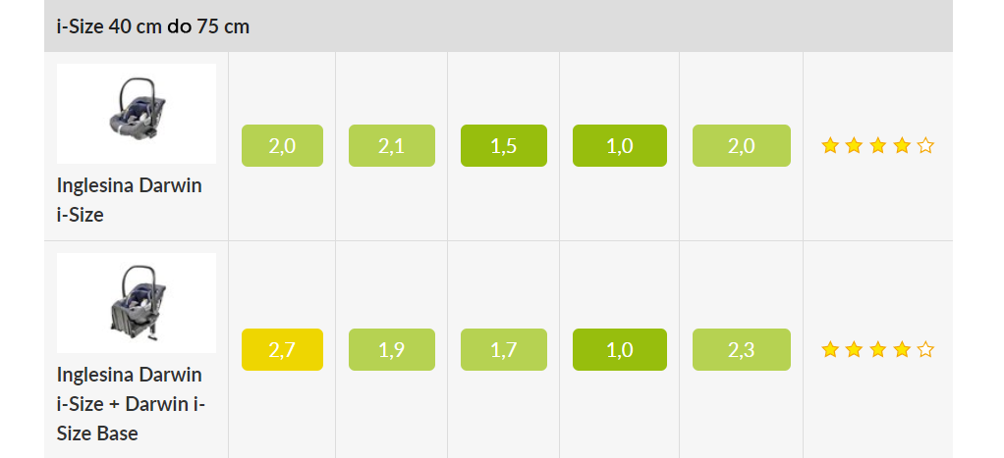Open the Inglesina Darwin i-Size product link
This screenshot has height=458, width=1004.
coord(130,200)
